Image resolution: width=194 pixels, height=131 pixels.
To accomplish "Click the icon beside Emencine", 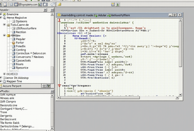I will (4, 14).
